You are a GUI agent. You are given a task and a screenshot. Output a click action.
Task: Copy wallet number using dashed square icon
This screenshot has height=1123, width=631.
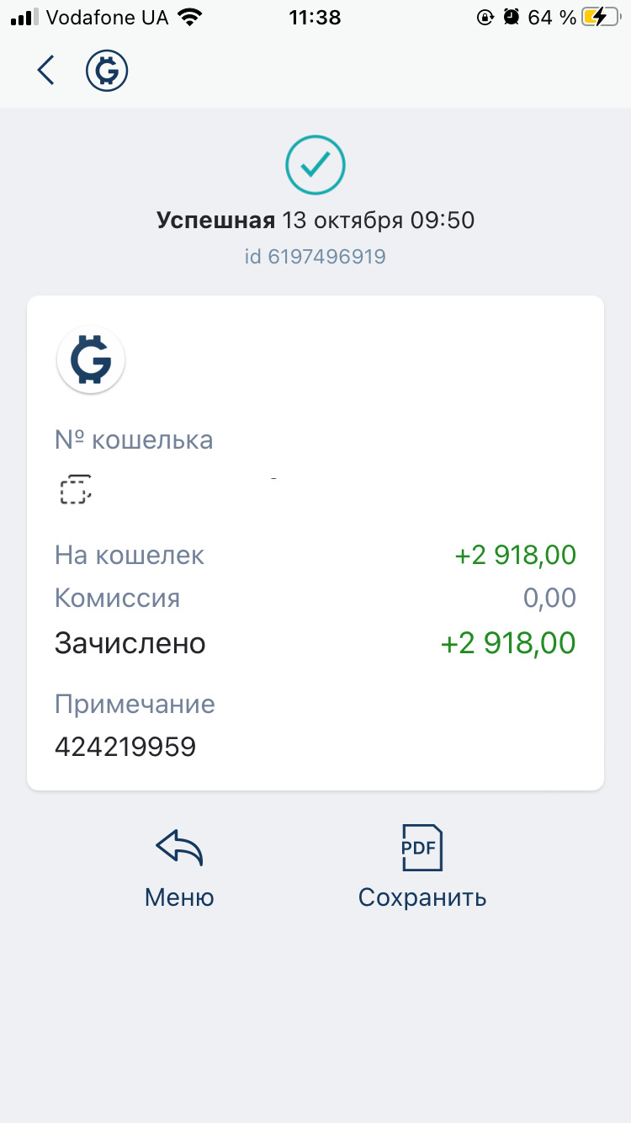[x=74, y=489]
